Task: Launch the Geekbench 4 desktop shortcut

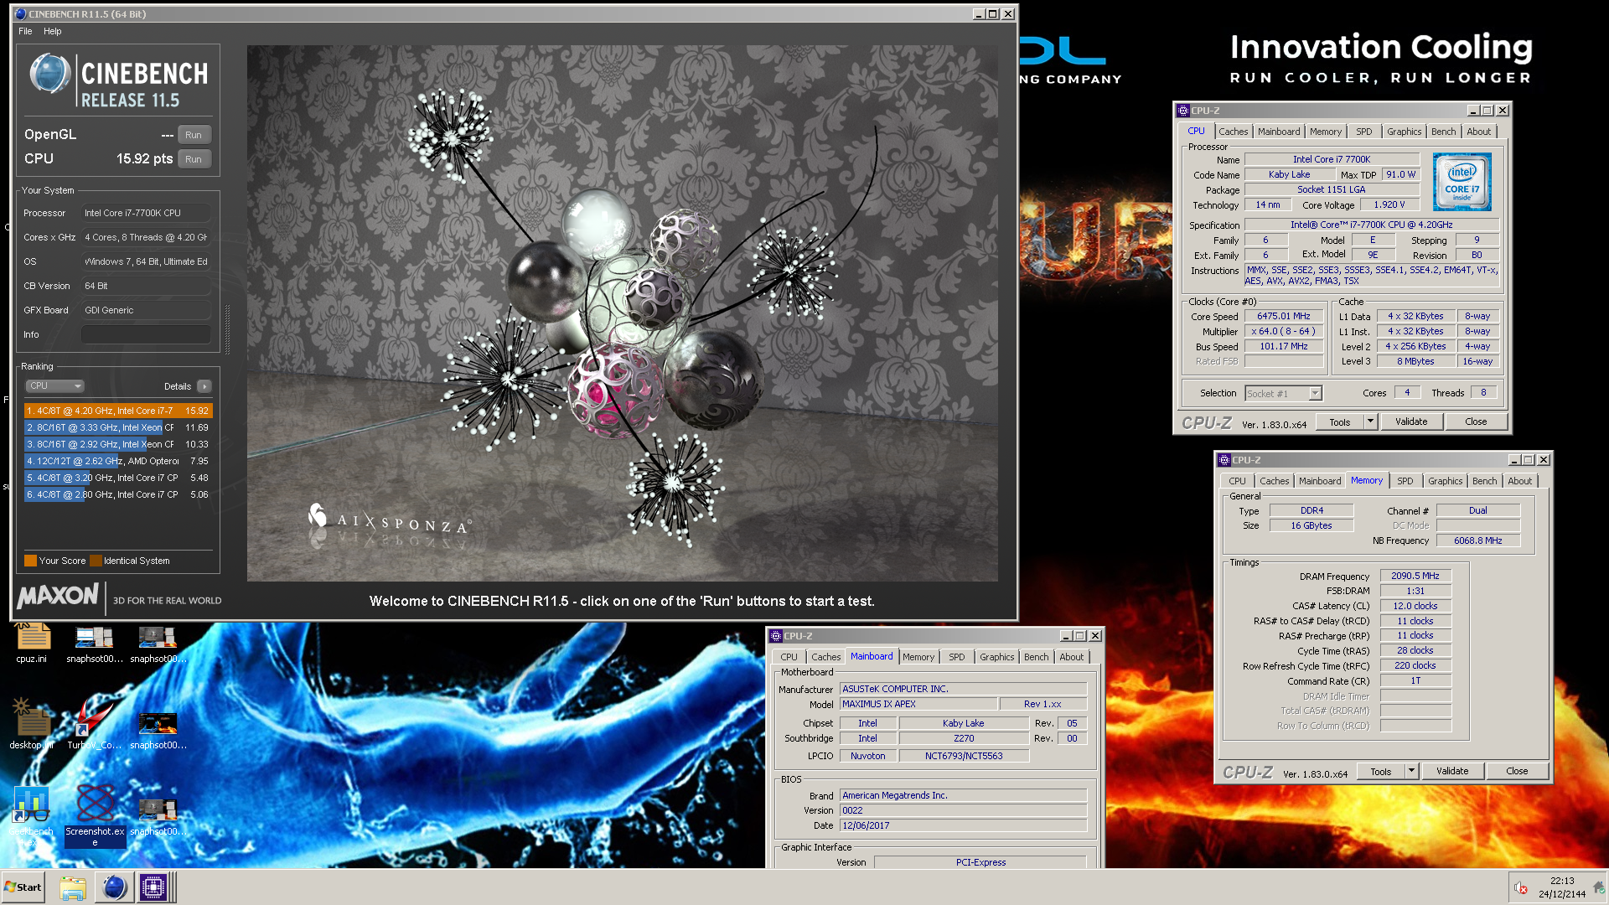Action: [x=31, y=814]
